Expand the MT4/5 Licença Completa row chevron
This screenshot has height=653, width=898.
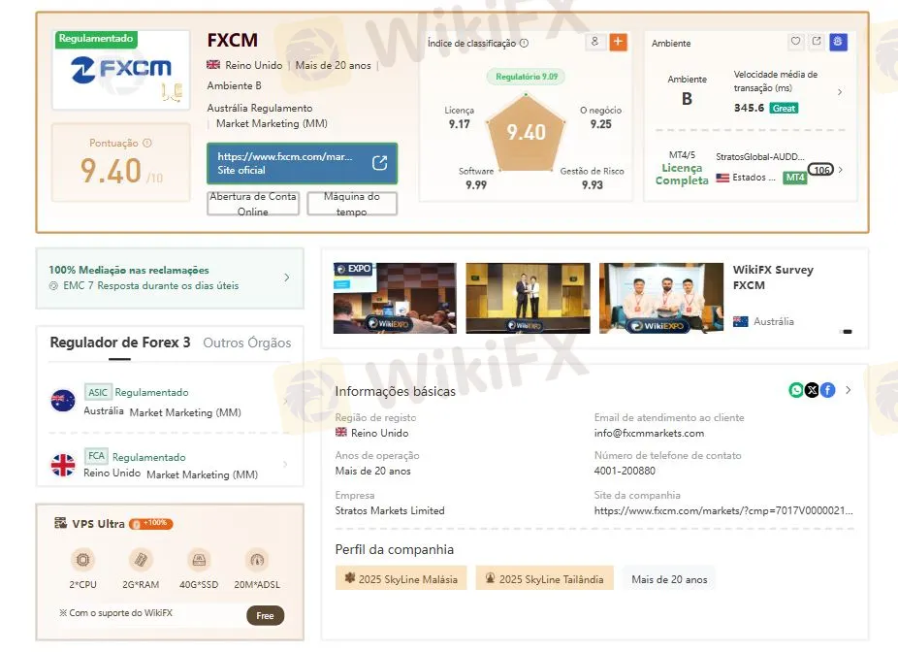pyautogui.click(x=841, y=170)
